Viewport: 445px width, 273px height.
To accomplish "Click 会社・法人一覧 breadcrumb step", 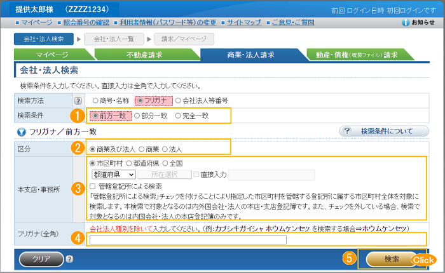I will [x=114, y=39].
